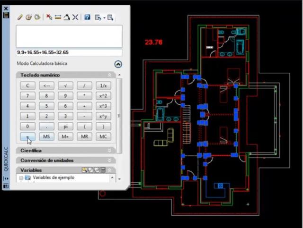Click the close parenthesis ) button
303x228 pixels.
coord(103,127)
